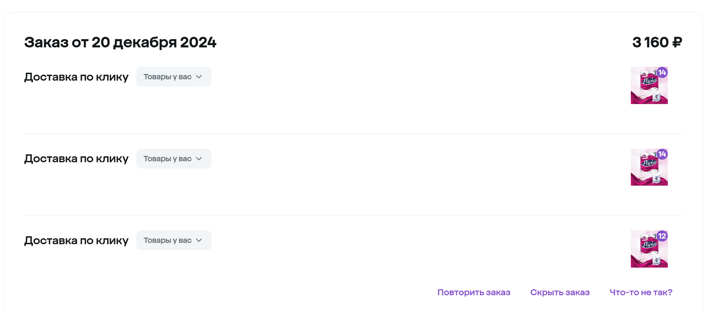
Task: Click the chevron in the last delivery's 'Товары у вас'
Action: (x=199, y=240)
